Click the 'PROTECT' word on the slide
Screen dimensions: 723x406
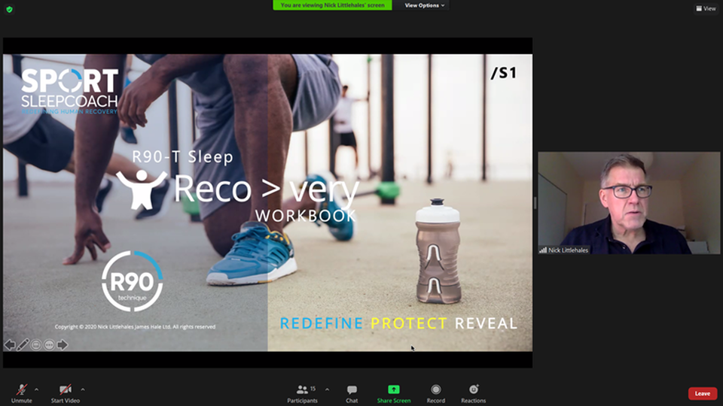tap(409, 323)
